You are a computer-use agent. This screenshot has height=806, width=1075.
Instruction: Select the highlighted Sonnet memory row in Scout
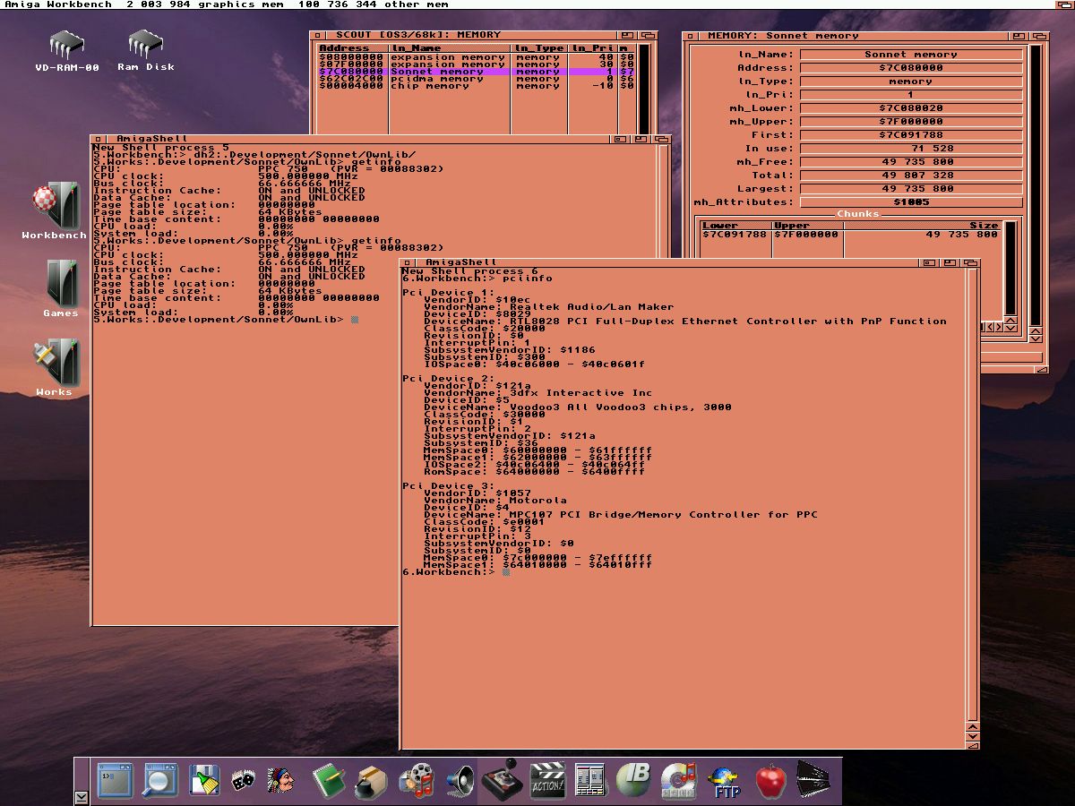click(x=477, y=72)
